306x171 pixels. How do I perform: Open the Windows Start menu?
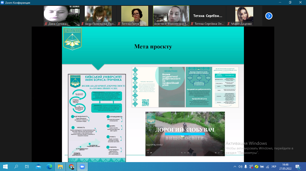tap(5, 167)
